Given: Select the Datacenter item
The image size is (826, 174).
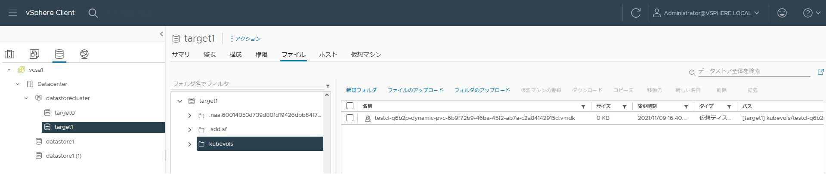Looking at the screenshot, I should coord(52,84).
